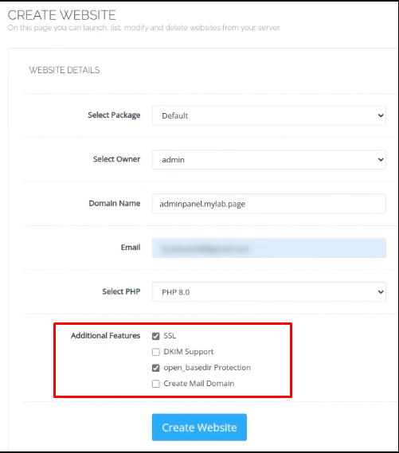This screenshot has width=399, height=453.
Task: Open the Select Package dropdown showing Default
Action: click(x=269, y=115)
